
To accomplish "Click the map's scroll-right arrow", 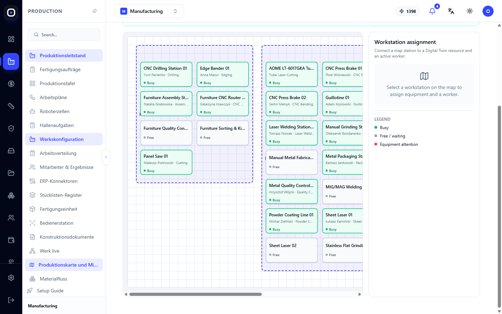I will coord(360,294).
